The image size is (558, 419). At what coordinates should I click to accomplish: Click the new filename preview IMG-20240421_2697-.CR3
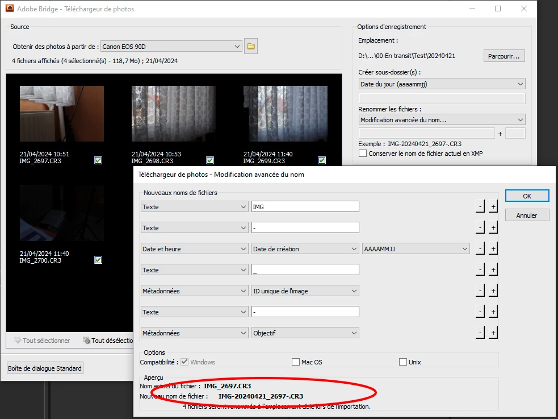[261, 396]
